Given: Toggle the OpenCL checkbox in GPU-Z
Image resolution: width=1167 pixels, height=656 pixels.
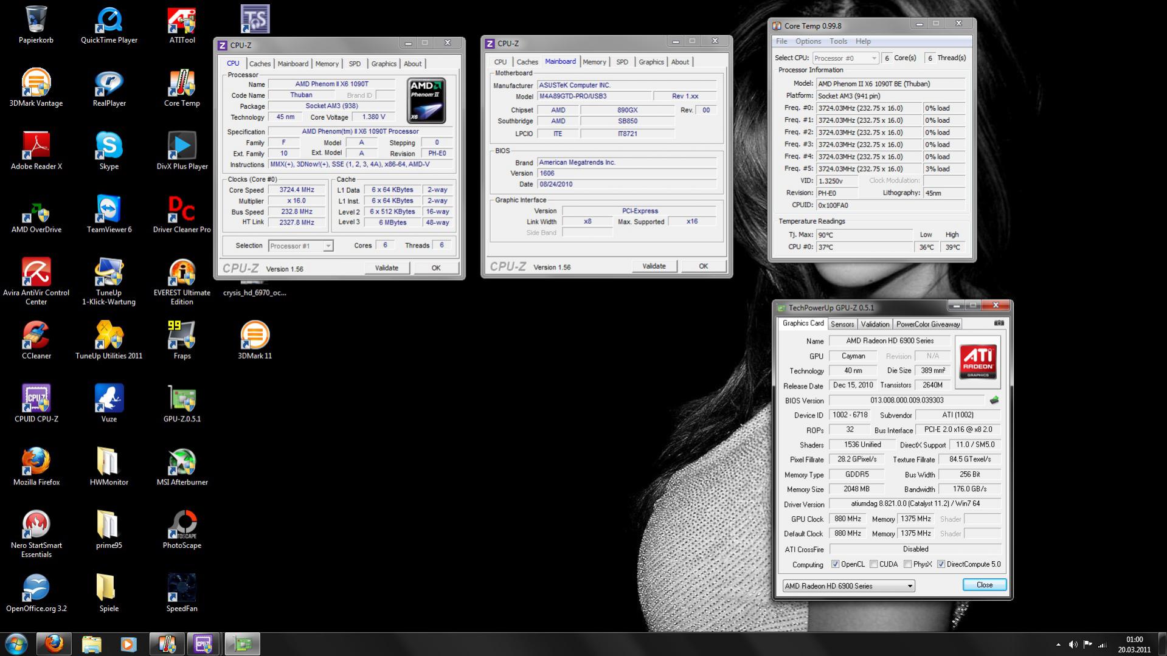Looking at the screenshot, I should click(836, 564).
